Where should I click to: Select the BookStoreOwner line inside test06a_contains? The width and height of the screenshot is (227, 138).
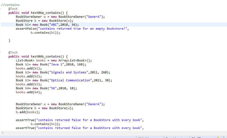click(60, 17)
